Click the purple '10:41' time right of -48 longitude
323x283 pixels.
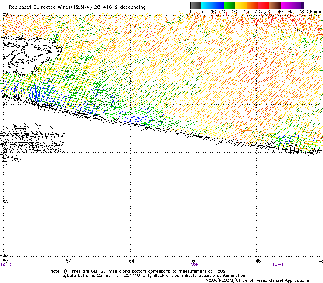click(278, 264)
